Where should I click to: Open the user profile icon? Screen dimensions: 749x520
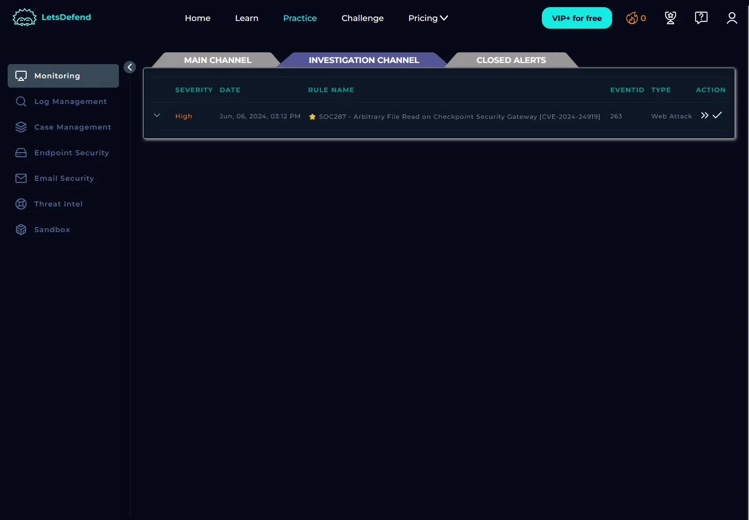click(732, 18)
